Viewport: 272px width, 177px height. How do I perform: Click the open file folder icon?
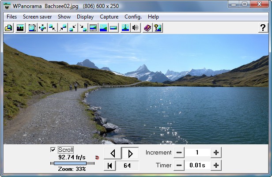[x=8, y=28]
